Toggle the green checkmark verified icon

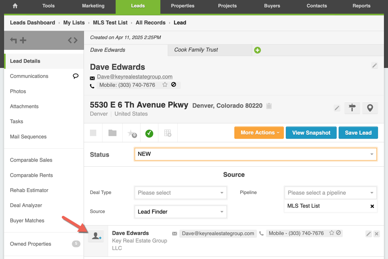(149, 133)
